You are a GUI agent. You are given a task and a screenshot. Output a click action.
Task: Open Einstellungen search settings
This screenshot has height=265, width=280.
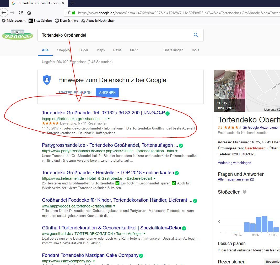[x=173, y=50]
